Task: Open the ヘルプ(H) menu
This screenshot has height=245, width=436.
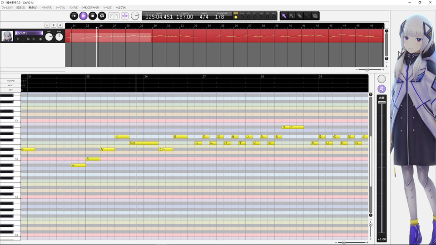Action: coord(121,8)
